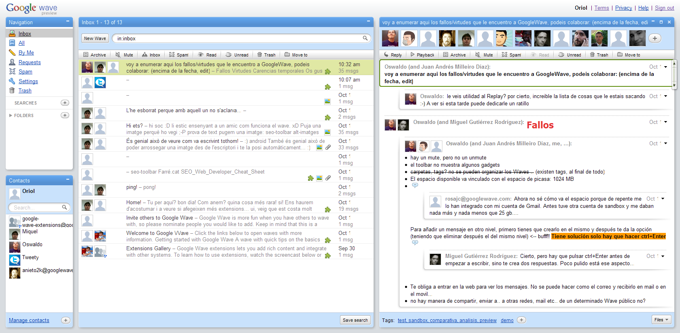Click the Manage contacts link
The height and width of the screenshot is (333, 680).
pos(29,320)
